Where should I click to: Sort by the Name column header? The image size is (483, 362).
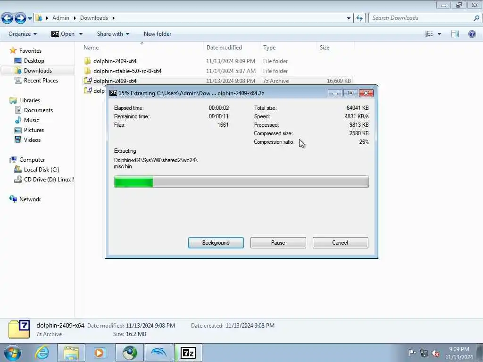tap(91, 48)
